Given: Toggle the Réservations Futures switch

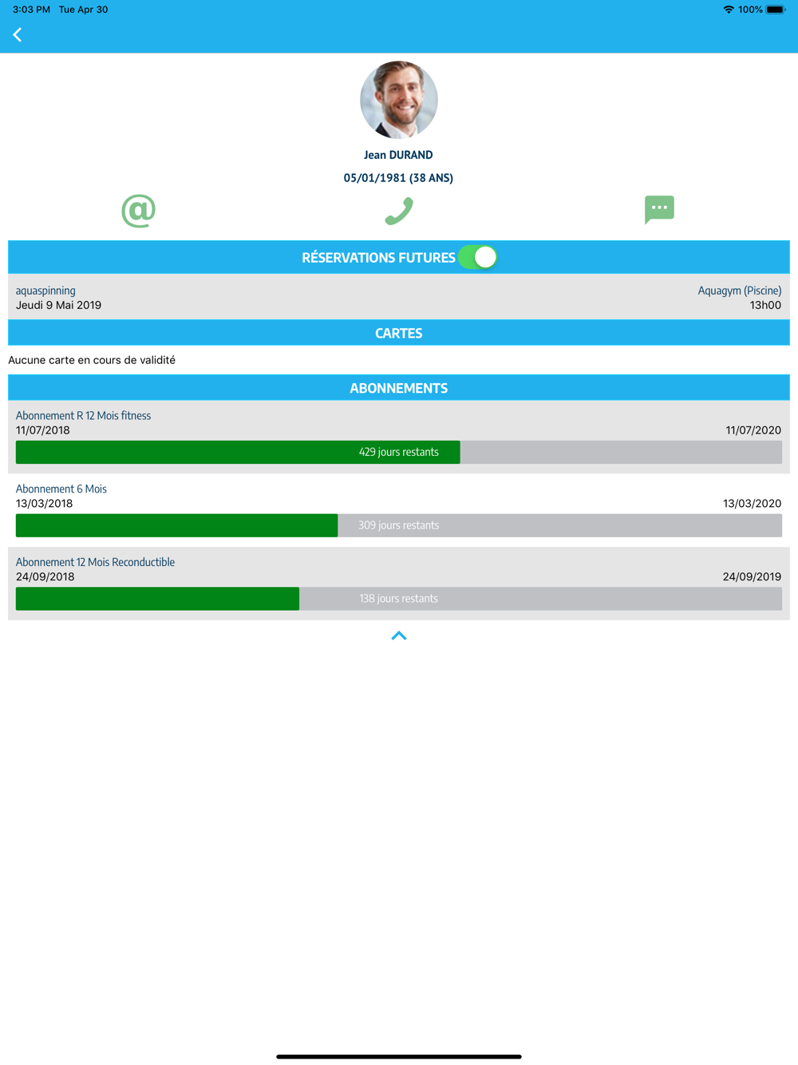Looking at the screenshot, I should click(477, 257).
